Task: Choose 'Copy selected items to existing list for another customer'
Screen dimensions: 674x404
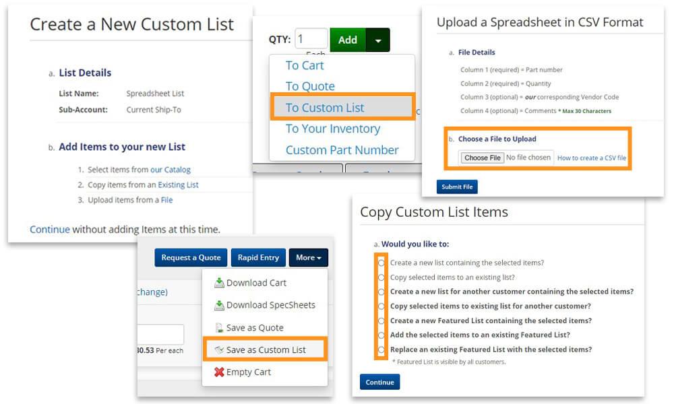Action: (x=381, y=306)
